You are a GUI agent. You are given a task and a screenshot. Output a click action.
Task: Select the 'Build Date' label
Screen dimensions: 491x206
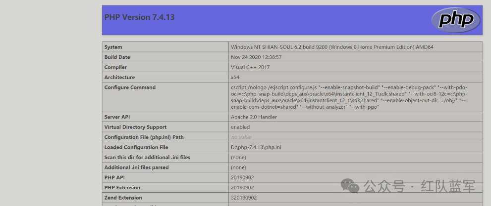tap(117, 57)
